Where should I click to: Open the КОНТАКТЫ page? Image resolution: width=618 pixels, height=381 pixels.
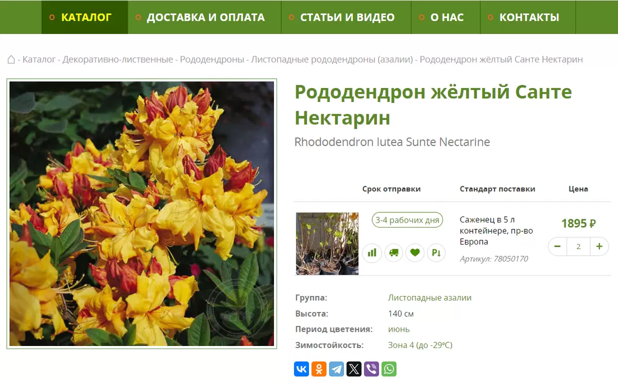[528, 17]
